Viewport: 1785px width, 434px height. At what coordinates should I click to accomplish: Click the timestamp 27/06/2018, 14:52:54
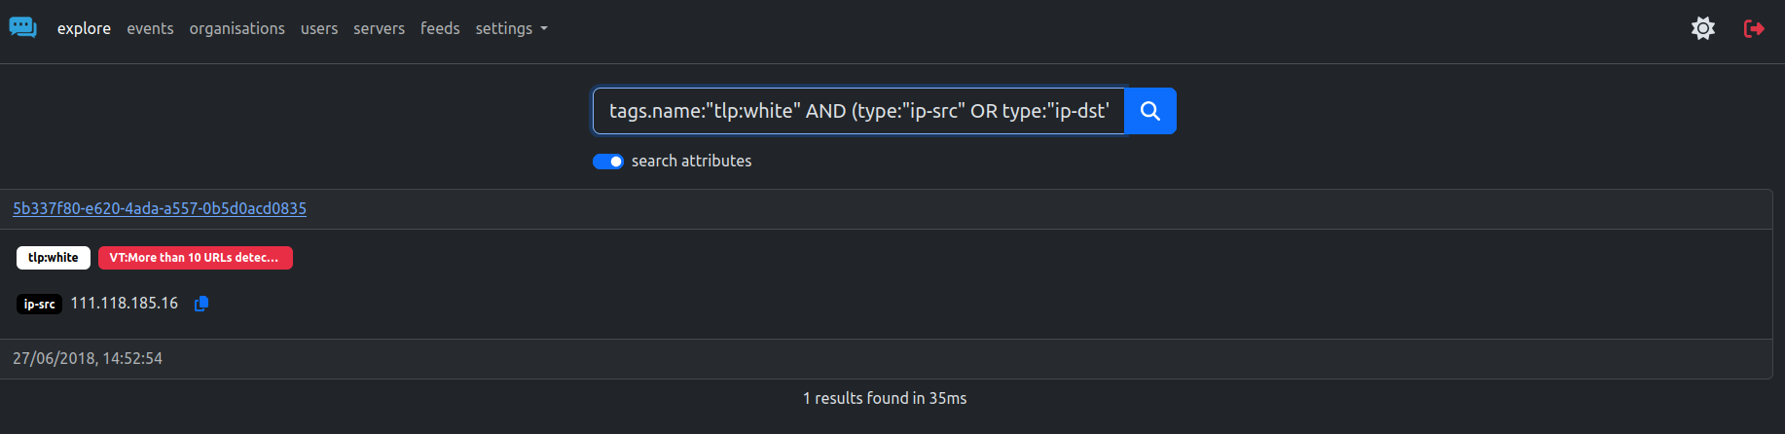coord(88,358)
